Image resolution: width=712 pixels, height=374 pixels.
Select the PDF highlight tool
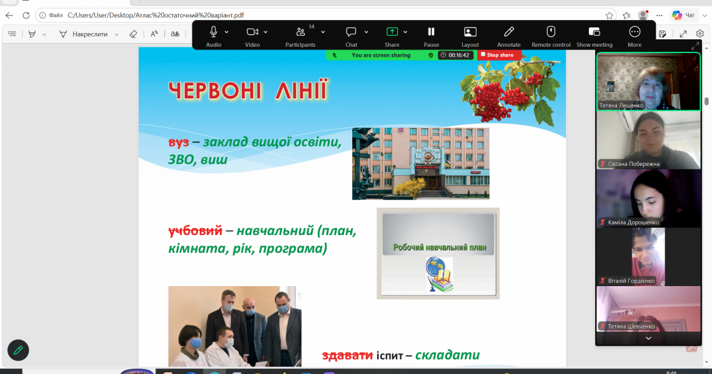coord(32,34)
